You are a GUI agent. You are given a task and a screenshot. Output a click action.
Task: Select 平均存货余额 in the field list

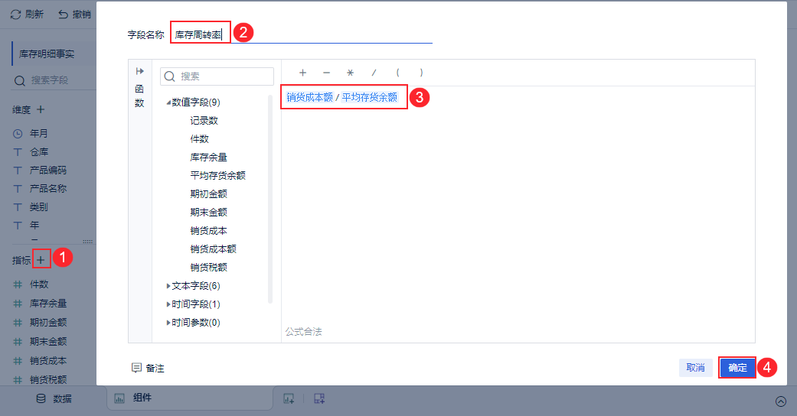(x=217, y=175)
